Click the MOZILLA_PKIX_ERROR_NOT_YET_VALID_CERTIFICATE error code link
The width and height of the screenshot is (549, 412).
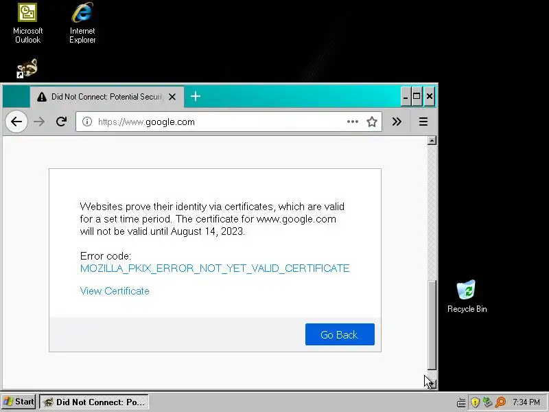coord(215,268)
